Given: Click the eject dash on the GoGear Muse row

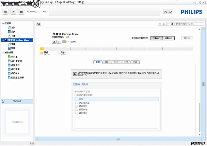Looking at the screenshot, I should click(x=31, y=40).
